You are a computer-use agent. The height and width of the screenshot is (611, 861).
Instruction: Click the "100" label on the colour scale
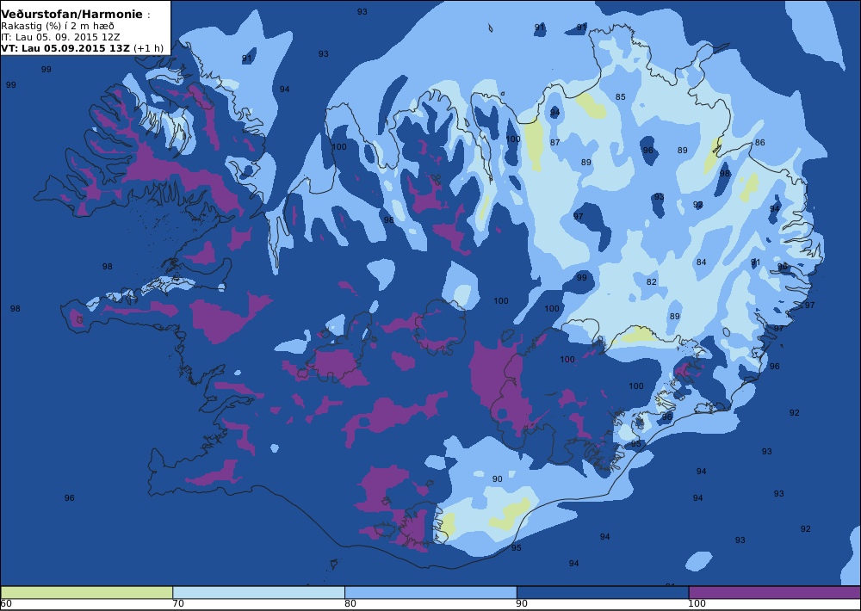[697, 604]
